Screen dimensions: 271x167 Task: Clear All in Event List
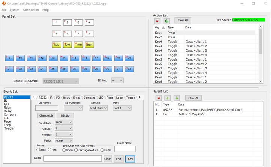(x=193, y=98)
